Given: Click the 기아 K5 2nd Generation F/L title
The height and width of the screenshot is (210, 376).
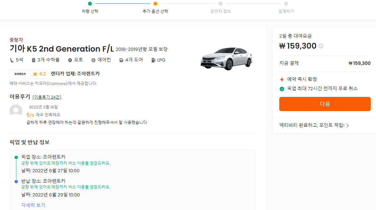Looking at the screenshot, I should coord(62,49).
